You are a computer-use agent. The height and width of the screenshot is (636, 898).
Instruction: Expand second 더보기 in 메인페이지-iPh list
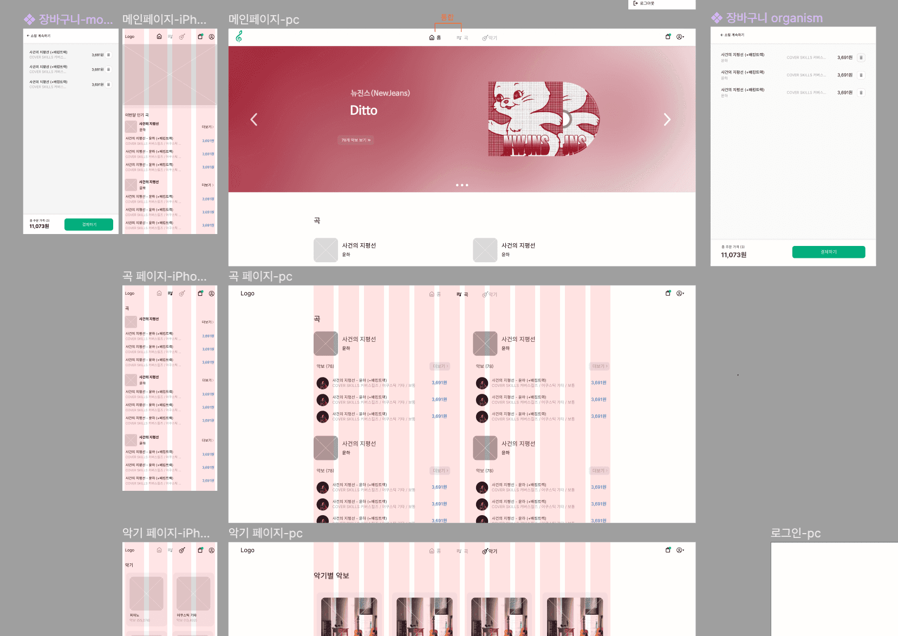[x=208, y=185]
